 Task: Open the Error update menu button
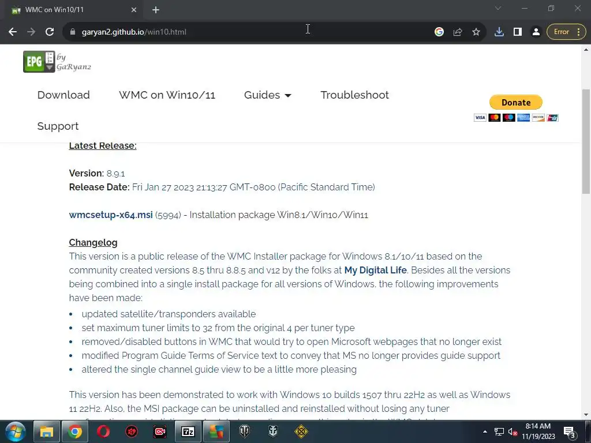tap(566, 32)
